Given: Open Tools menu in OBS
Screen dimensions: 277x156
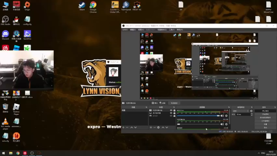Looking at the screenshot, I should 172,30.
